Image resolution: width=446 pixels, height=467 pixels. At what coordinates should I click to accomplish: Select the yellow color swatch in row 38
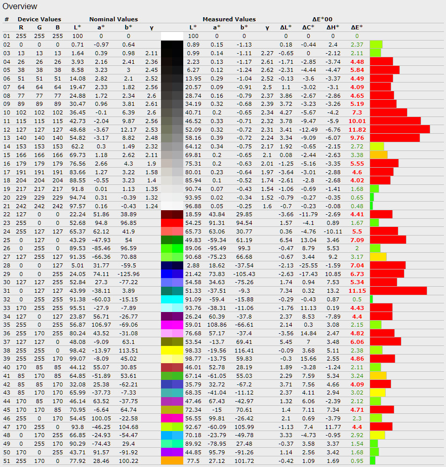point(172,350)
